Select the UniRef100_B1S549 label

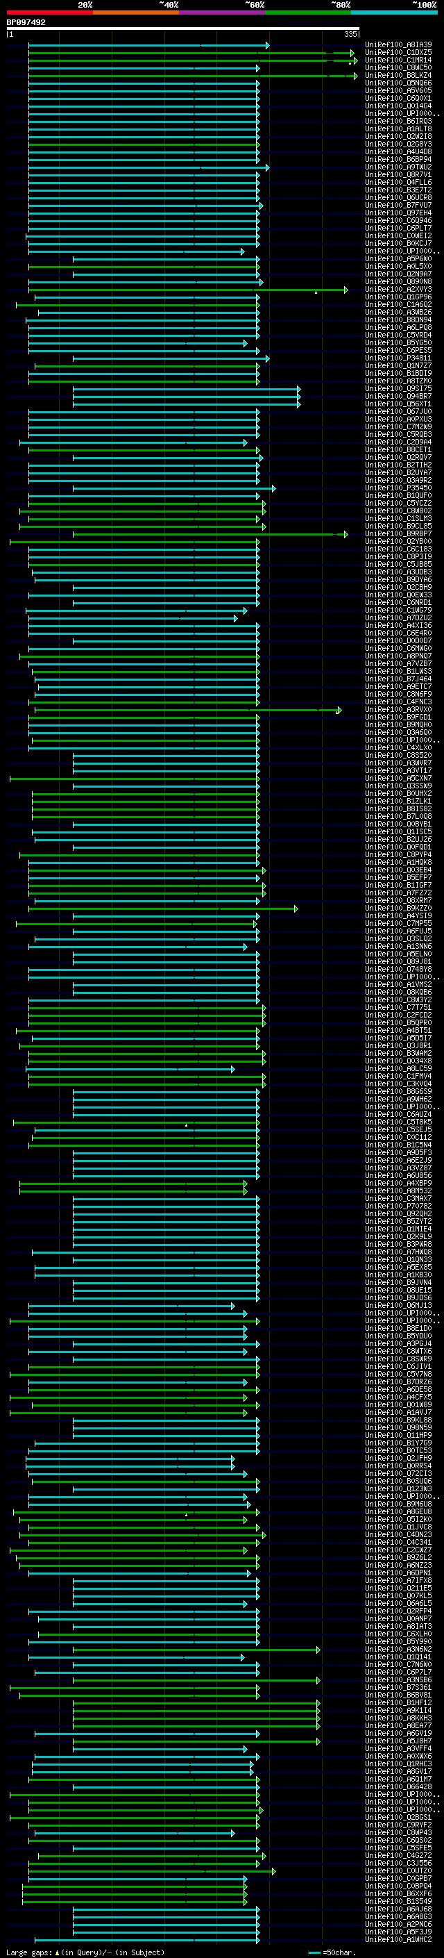(x=398, y=1901)
